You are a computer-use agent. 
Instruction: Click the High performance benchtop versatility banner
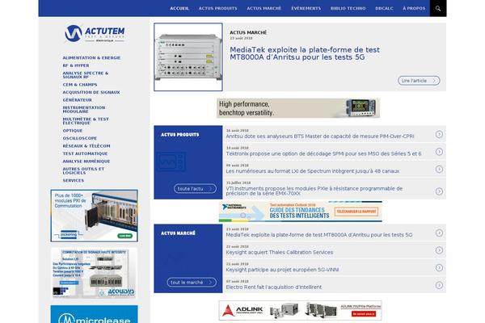click(x=298, y=108)
